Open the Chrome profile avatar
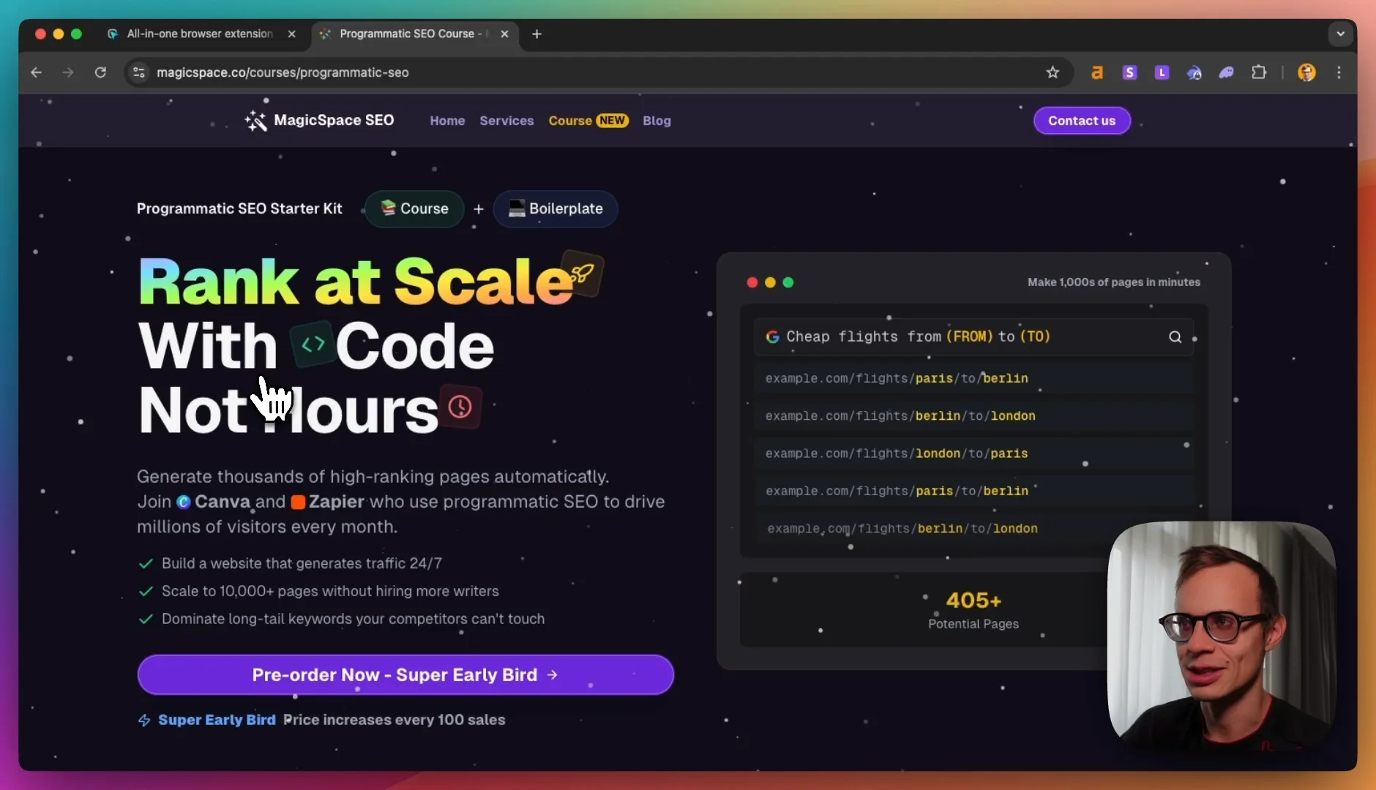1376x790 pixels. tap(1306, 72)
